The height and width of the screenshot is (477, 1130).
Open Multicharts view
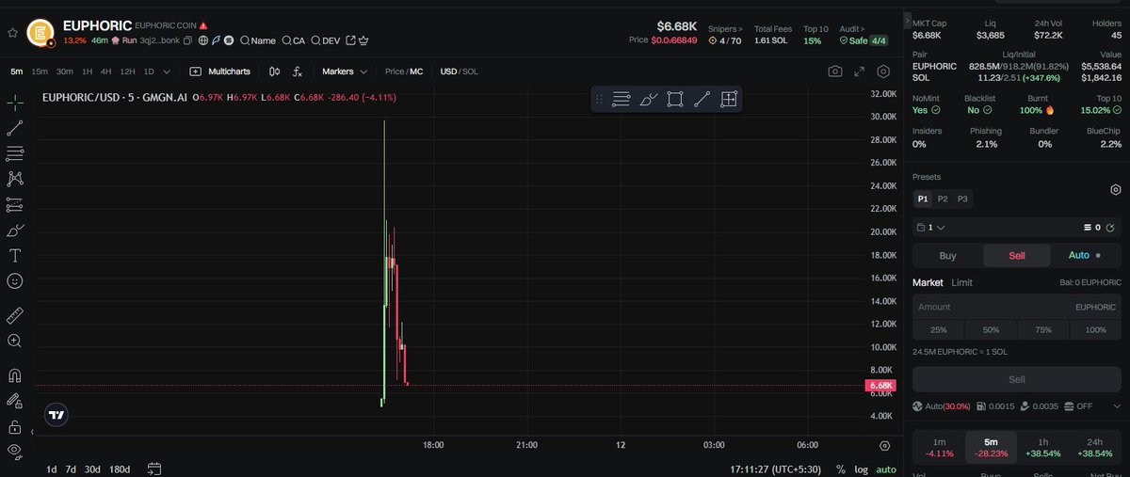(x=219, y=72)
